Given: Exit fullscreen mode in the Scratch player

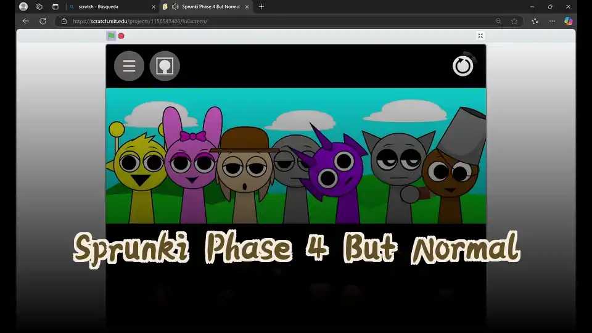Looking at the screenshot, I should pyautogui.click(x=480, y=36).
